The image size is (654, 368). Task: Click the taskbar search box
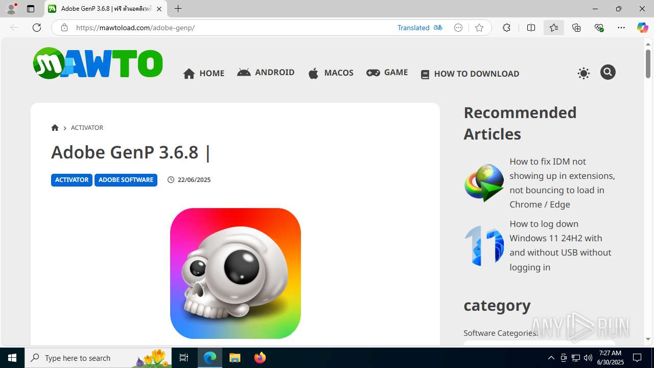pos(98,358)
